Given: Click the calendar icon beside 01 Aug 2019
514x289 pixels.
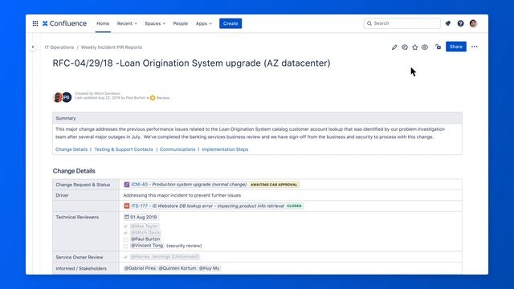Looking at the screenshot, I should [x=127, y=217].
